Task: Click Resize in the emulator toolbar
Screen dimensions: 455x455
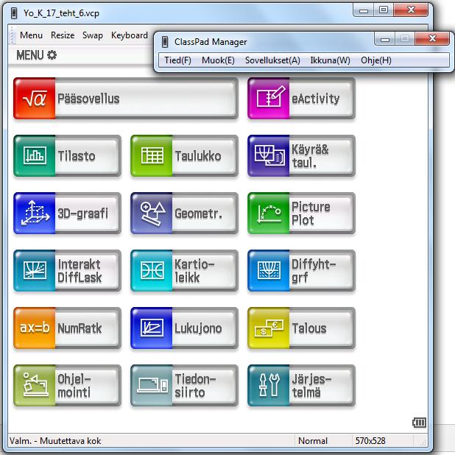Action: (x=63, y=35)
